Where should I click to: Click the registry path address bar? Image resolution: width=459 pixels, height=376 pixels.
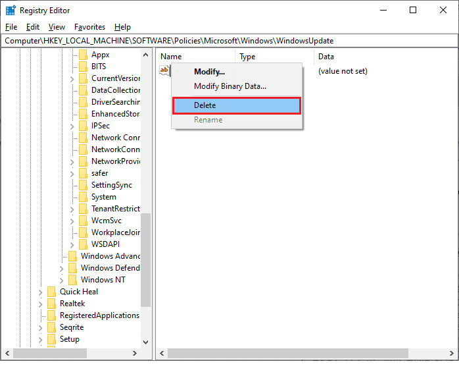229,41
